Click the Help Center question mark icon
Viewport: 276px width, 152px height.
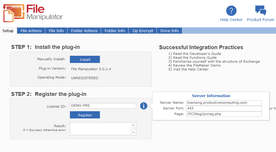pyautogui.click(x=231, y=11)
